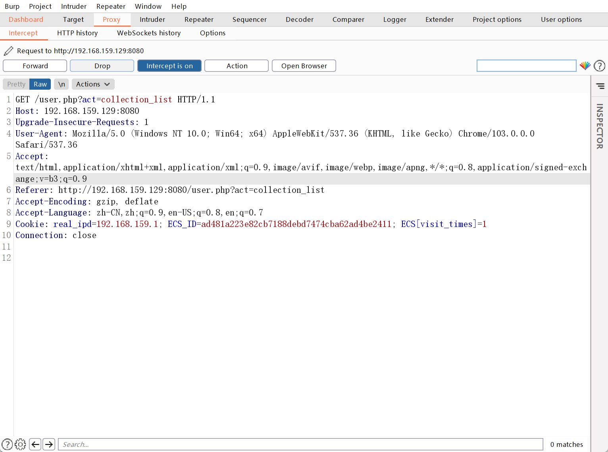This screenshot has width=608, height=452.
Task: Open the HTTP history sub-tab
Action: pyautogui.click(x=77, y=33)
